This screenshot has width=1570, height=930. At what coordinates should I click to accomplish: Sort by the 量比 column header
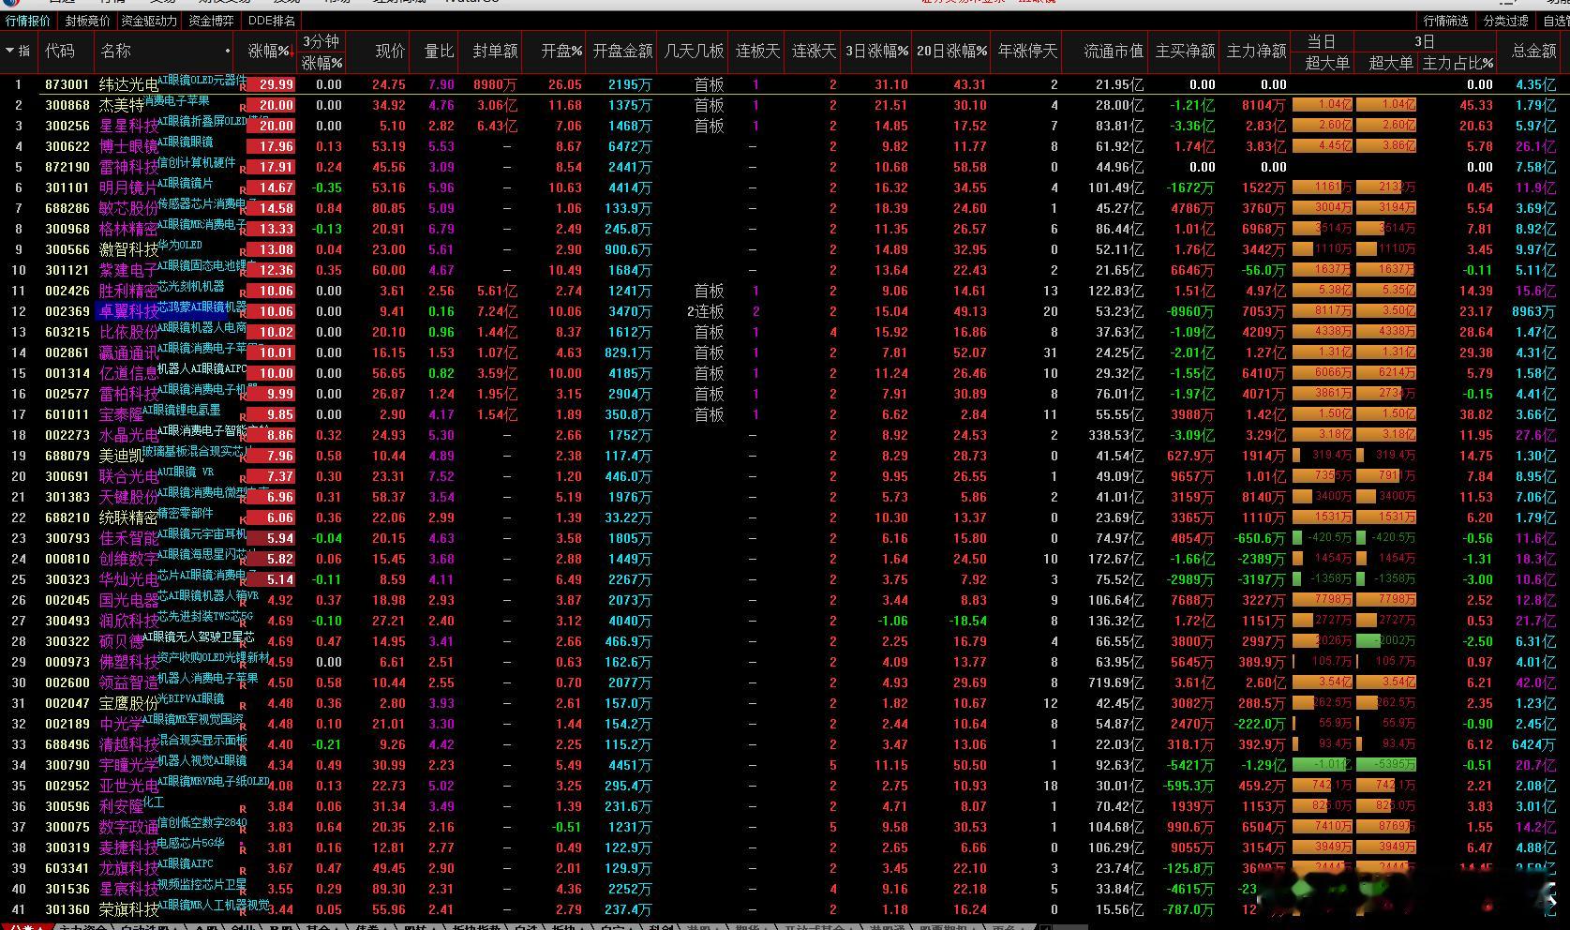coord(439,51)
